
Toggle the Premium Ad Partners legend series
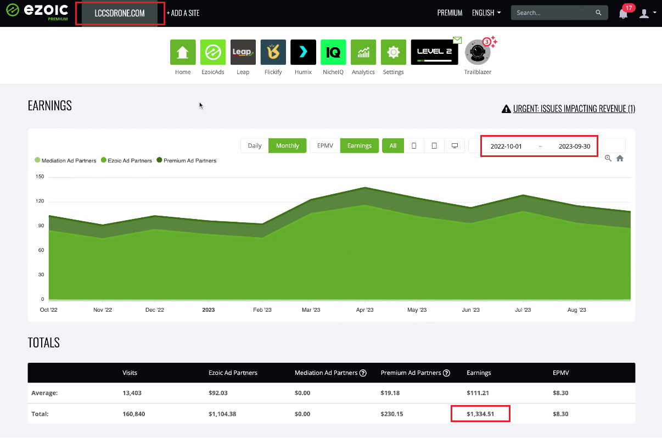click(x=186, y=161)
